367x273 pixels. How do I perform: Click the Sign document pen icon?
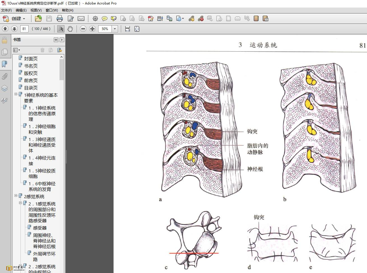(151, 18)
